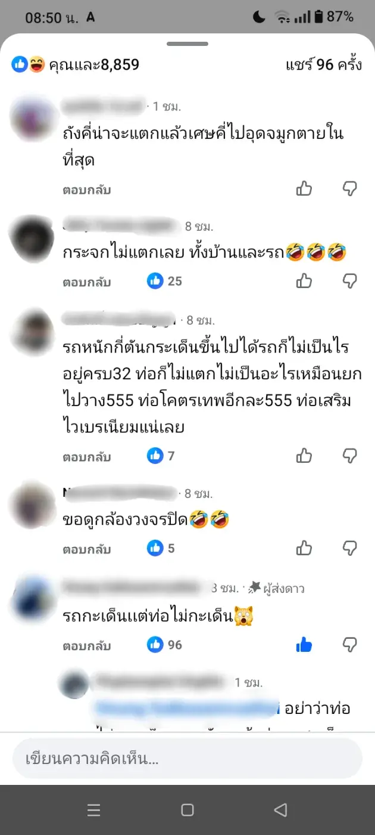Viewport: 375px width, 835px height.
Task: Tap the sheet drag handle at top
Action: click(187, 44)
